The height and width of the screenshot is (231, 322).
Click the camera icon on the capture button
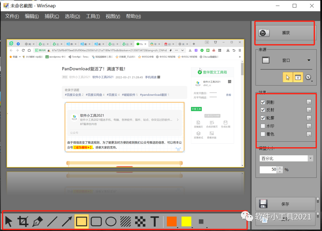point(264,33)
